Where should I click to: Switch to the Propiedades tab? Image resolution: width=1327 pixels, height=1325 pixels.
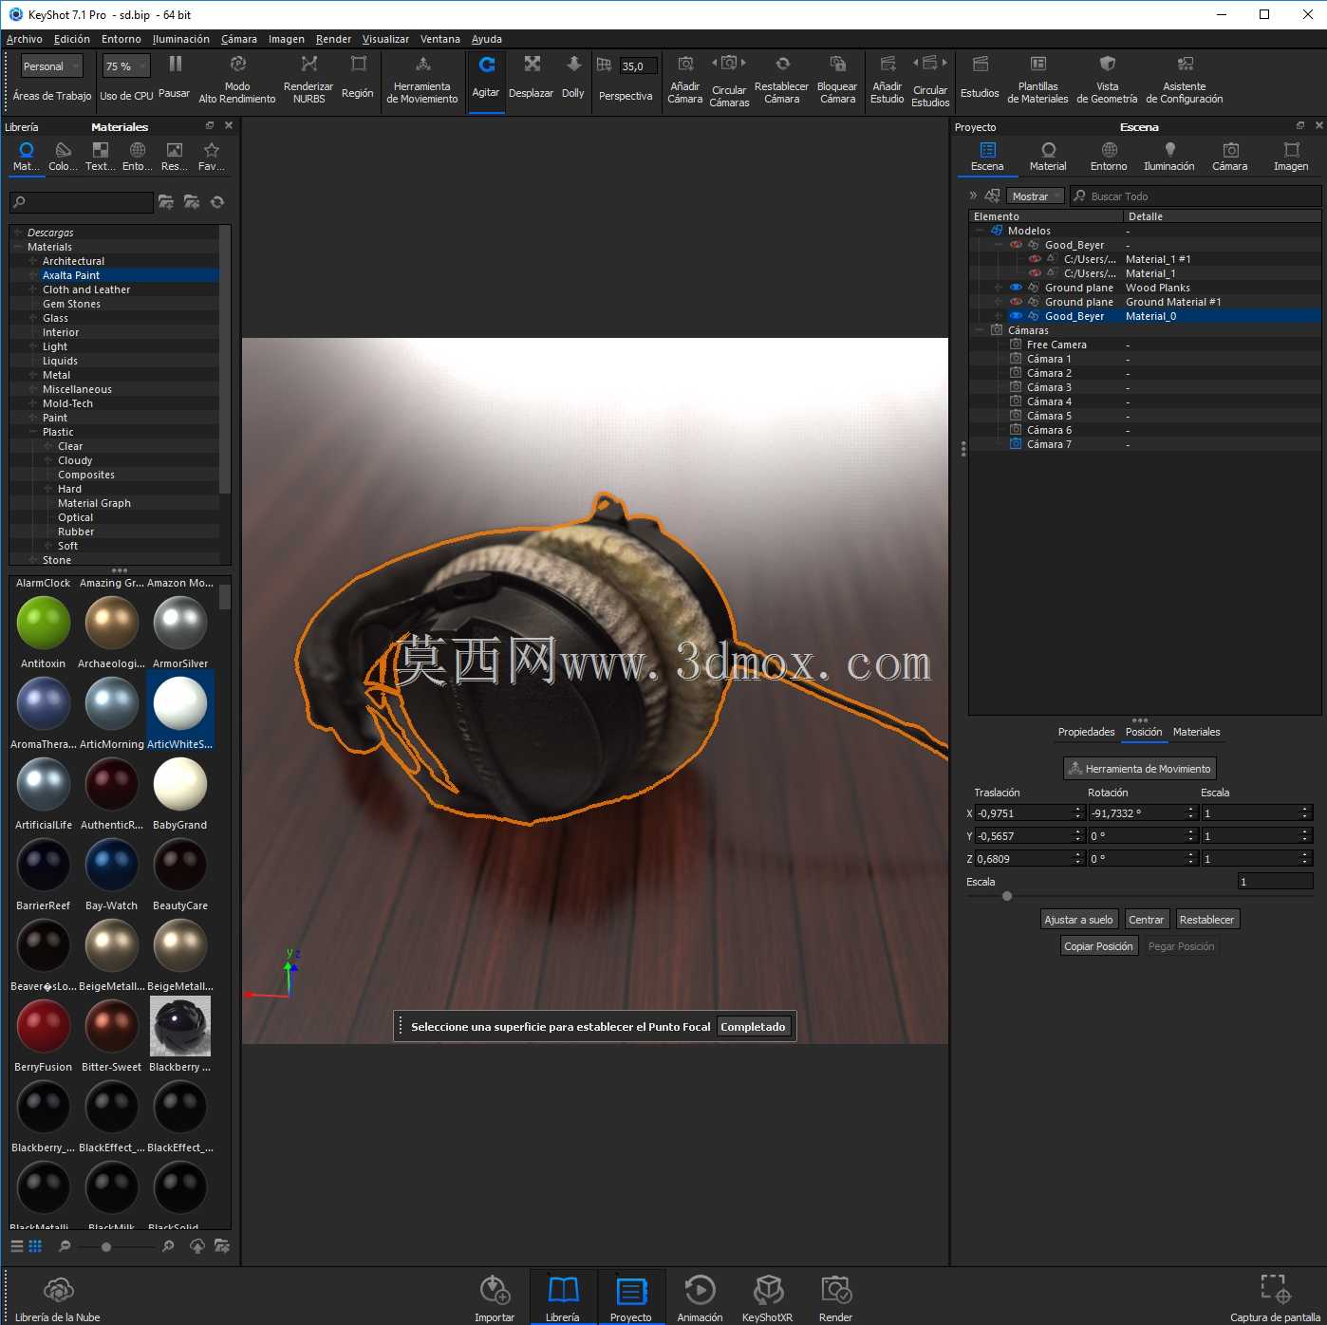1087,732
